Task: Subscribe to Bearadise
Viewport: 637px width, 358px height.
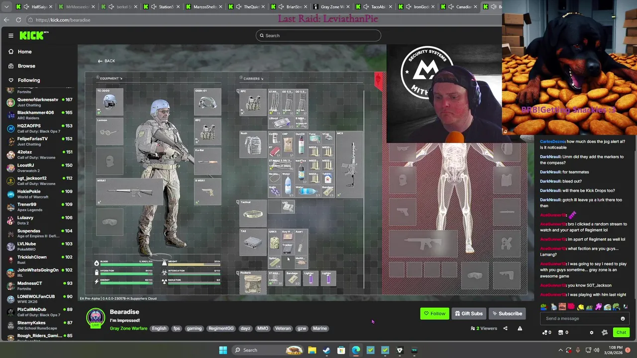Action: (x=507, y=314)
